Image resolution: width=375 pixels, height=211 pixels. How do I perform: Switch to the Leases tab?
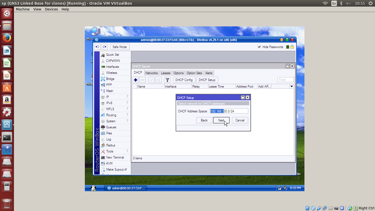tap(166, 73)
